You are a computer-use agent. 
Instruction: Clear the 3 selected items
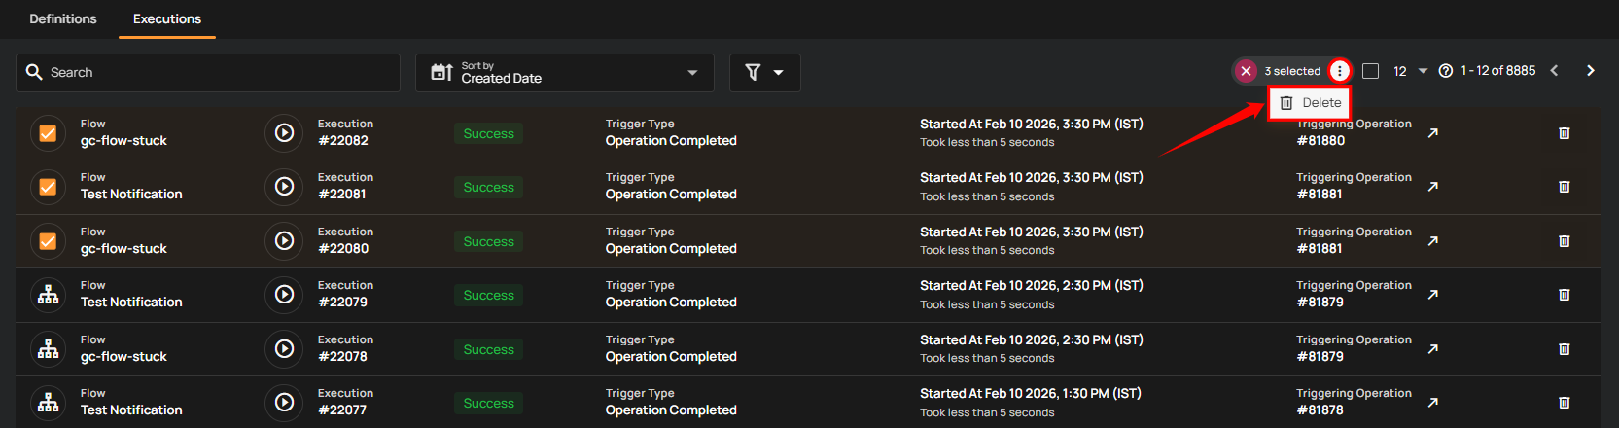click(1246, 71)
